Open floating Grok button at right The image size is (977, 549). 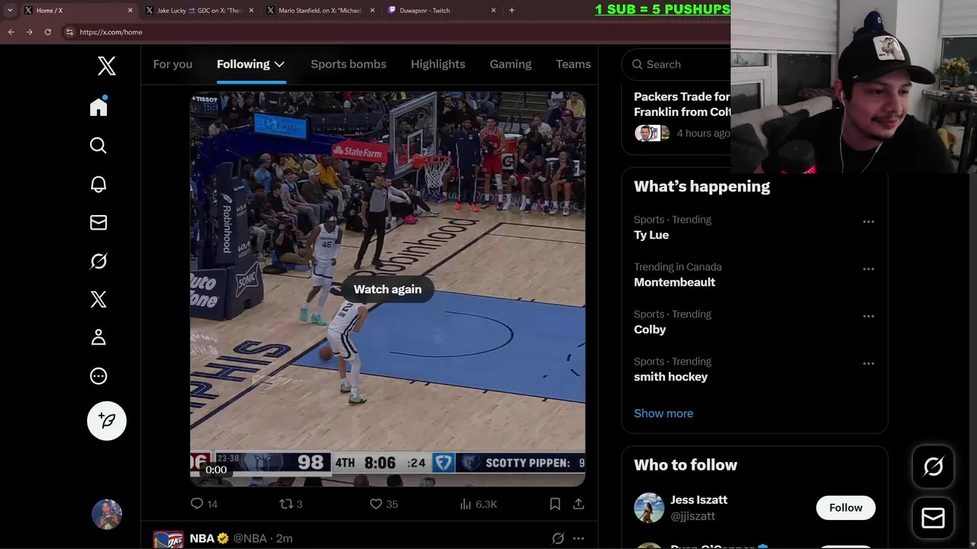tap(933, 467)
